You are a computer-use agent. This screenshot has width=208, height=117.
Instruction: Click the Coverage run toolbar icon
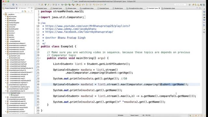point(69,5)
